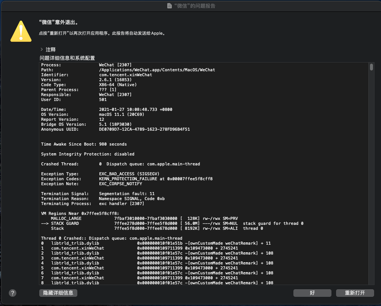Click Termination Signal Segmentation fault line
Viewport: 381px width, 306px height.
point(98,194)
